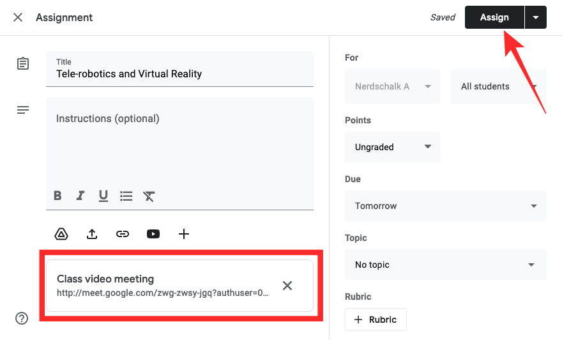Clear text formatting
The width and height of the screenshot is (562, 340).
click(149, 196)
